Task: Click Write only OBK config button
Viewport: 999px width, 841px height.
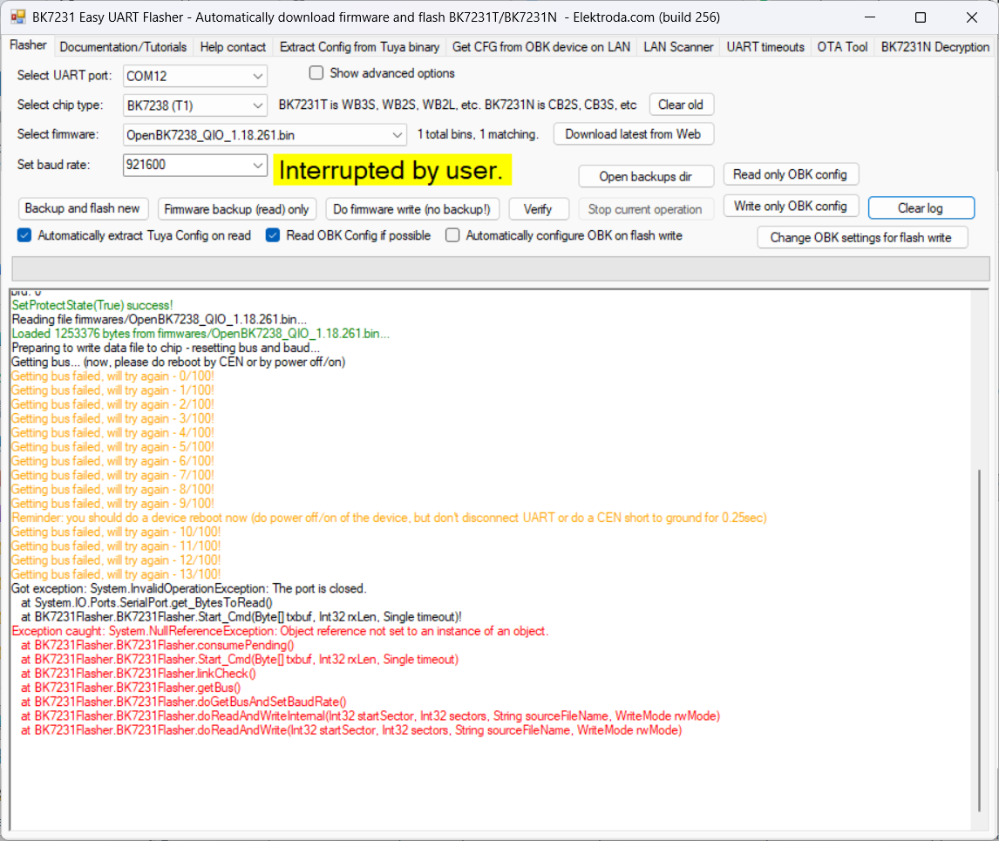Action: pyautogui.click(x=790, y=206)
